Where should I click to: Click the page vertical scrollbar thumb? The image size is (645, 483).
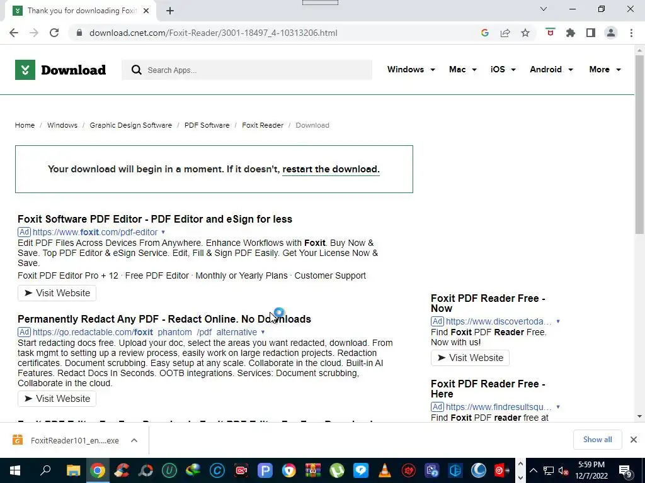(x=639, y=145)
